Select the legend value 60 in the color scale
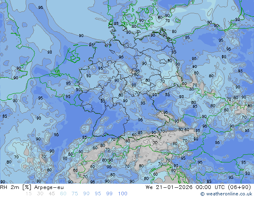Screen dimensions: 254x197 63,194
